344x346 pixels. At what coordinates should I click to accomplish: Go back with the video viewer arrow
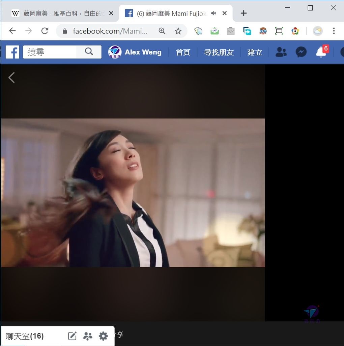[x=11, y=78]
